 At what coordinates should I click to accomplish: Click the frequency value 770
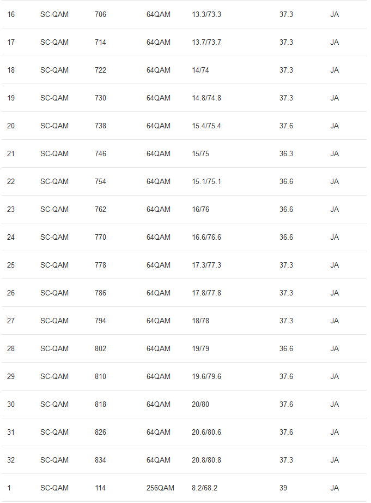[100, 238]
